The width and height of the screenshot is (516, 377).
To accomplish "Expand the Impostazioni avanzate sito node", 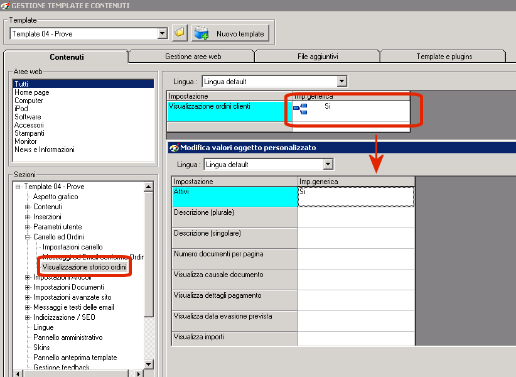I will tap(28, 297).
